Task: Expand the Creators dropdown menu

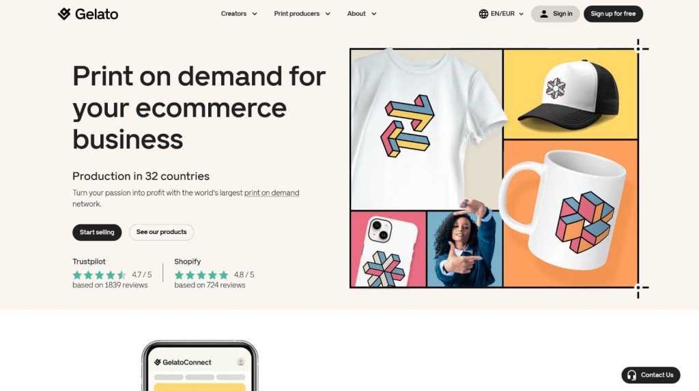Action: (239, 14)
